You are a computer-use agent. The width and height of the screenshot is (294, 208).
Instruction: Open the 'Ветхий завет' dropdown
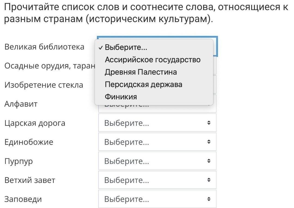(157, 180)
